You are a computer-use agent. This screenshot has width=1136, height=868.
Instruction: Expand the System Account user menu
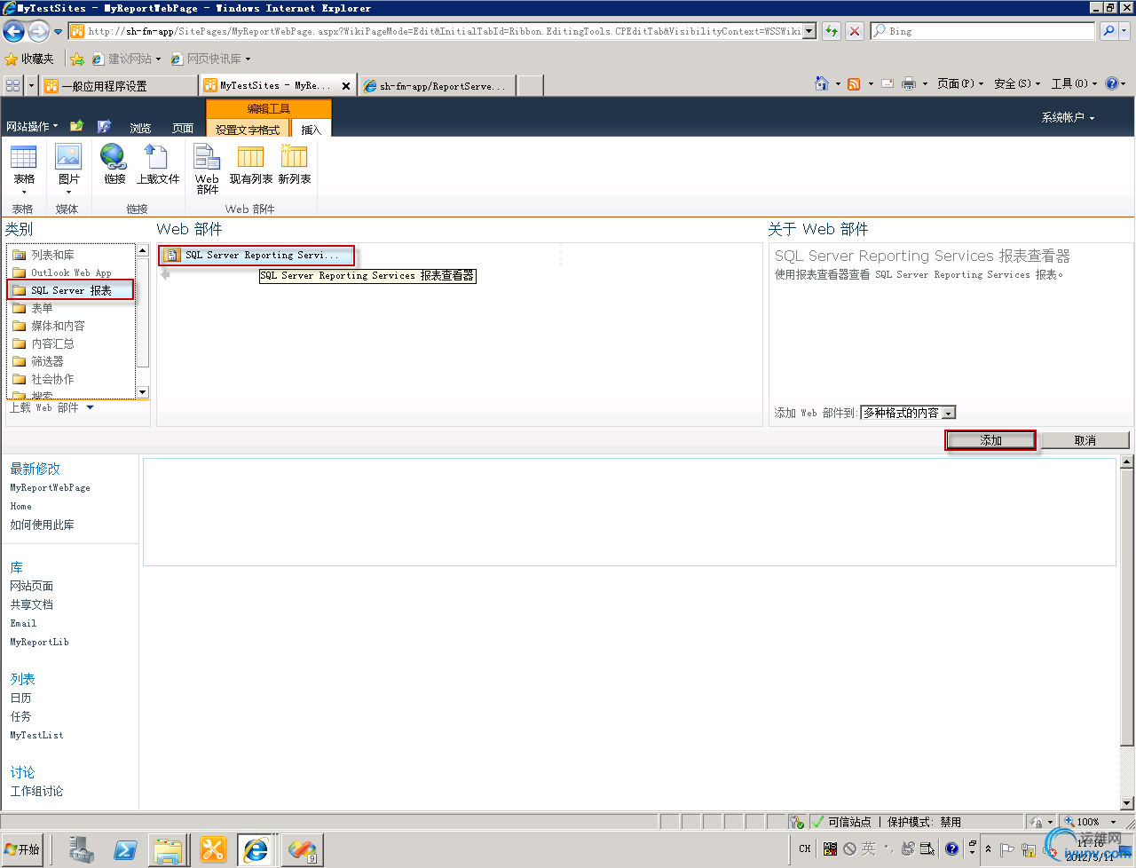coord(1068,117)
